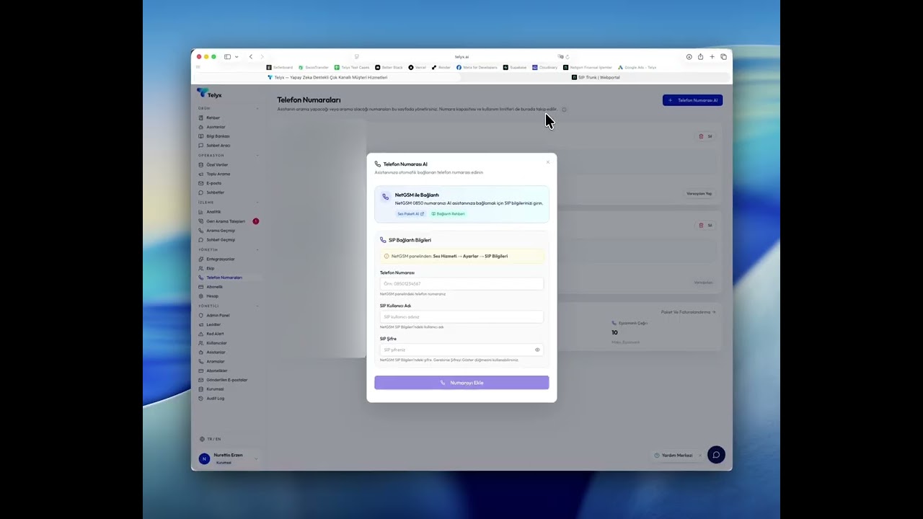Select Telefon Numaraları in the sidebar
This screenshot has width=923, height=519.
tap(224, 278)
